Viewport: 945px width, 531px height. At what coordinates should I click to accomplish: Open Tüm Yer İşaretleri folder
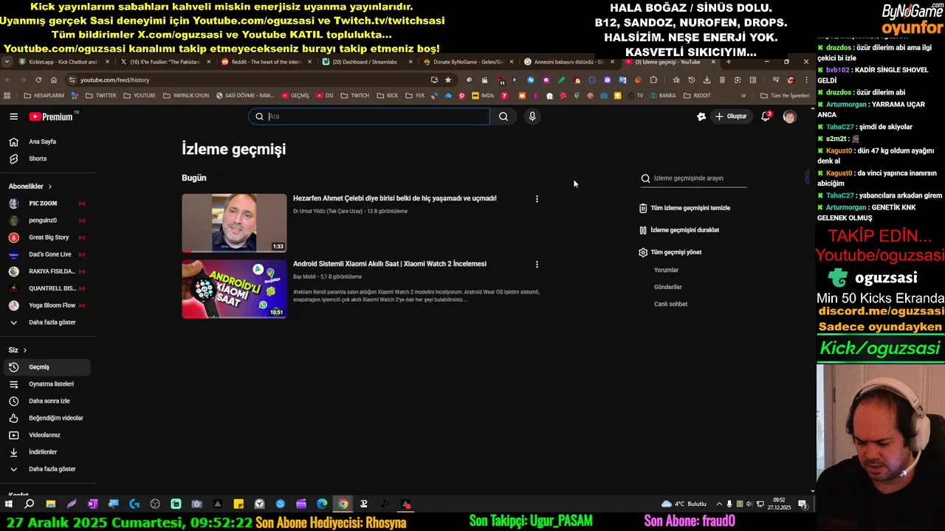785,96
